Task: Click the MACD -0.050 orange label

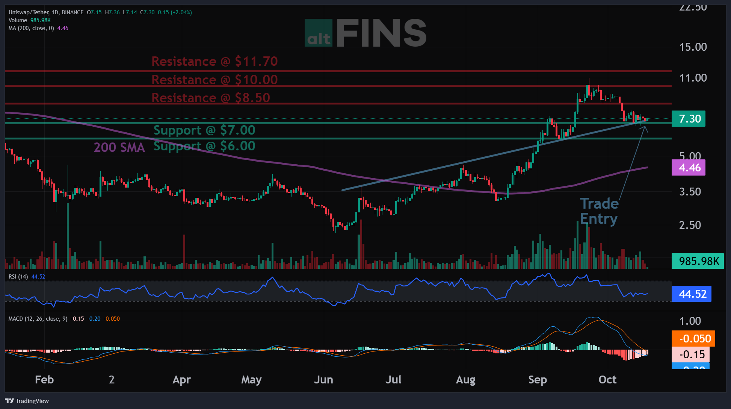Action: pos(693,339)
